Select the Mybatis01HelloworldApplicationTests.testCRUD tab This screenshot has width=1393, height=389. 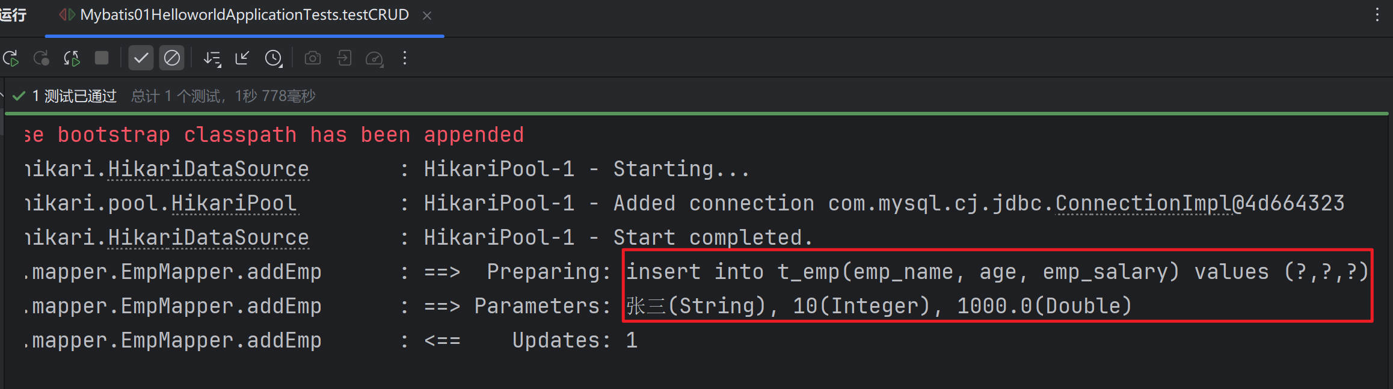click(x=244, y=15)
